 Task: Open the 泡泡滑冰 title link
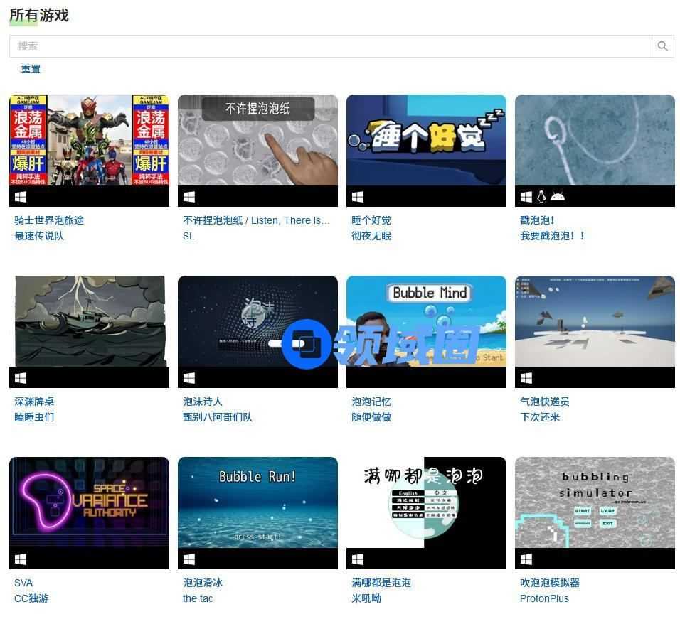click(x=203, y=583)
